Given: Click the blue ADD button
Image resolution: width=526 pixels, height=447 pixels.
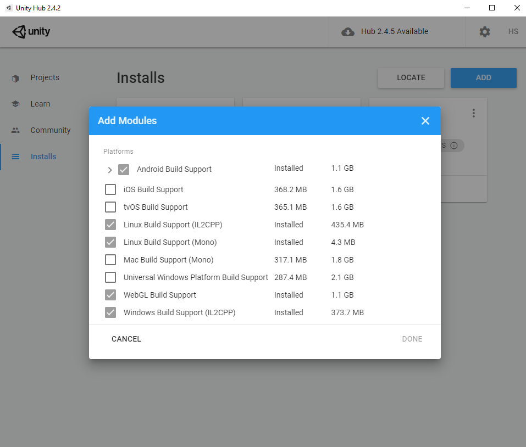Looking at the screenshot, I should coord(483,78).
